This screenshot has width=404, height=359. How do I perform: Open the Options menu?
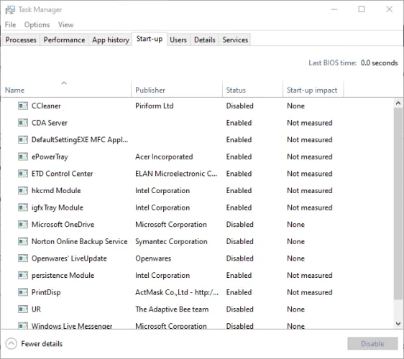click(x=37, y=24)
